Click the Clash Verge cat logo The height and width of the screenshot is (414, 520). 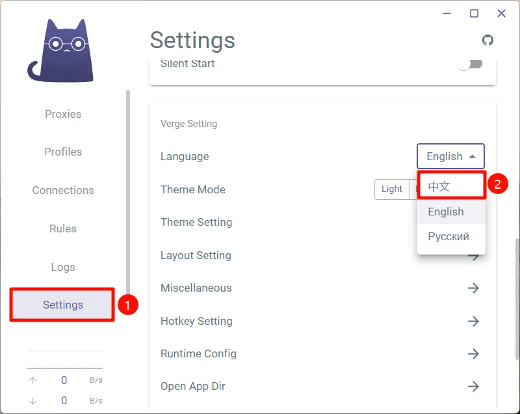pyautogui.click(x=60, y=51)
